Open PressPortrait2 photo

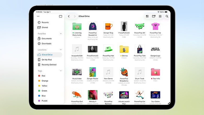[124, 26]
